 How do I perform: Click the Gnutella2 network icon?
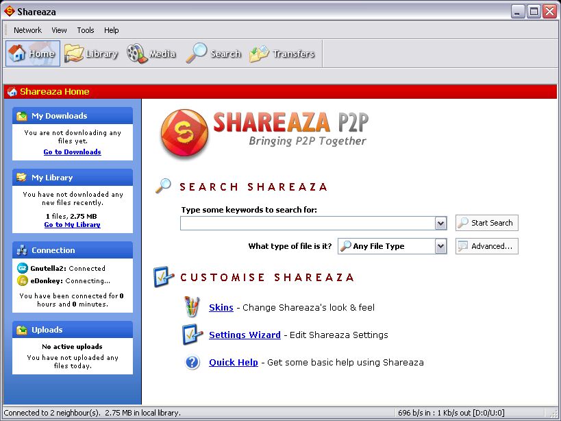coord(23,268)
